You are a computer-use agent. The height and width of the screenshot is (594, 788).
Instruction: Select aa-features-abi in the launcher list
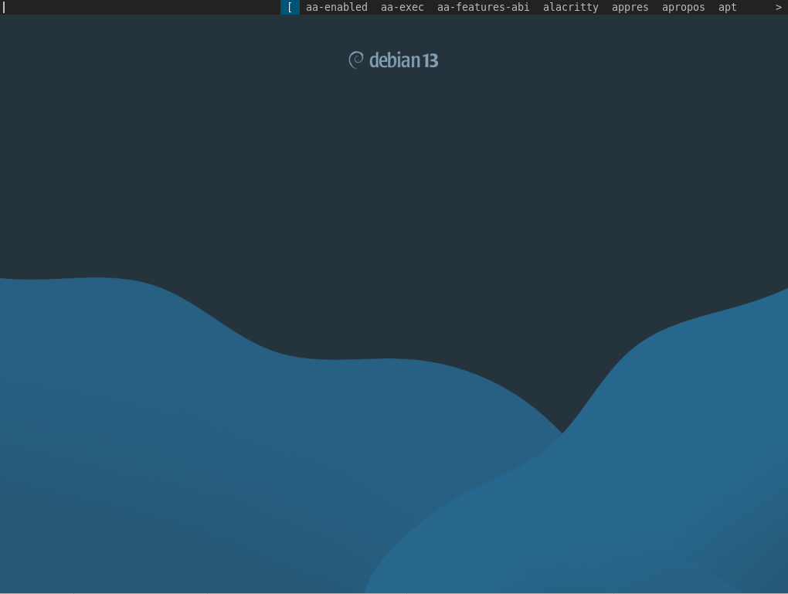pos(483,7)
